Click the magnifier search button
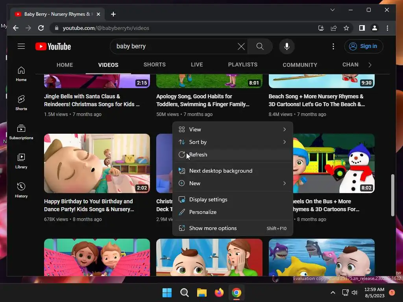403x302 pixels. point(260,46)
